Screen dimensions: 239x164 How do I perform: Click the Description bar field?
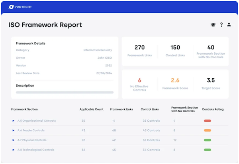coord(65,92)
